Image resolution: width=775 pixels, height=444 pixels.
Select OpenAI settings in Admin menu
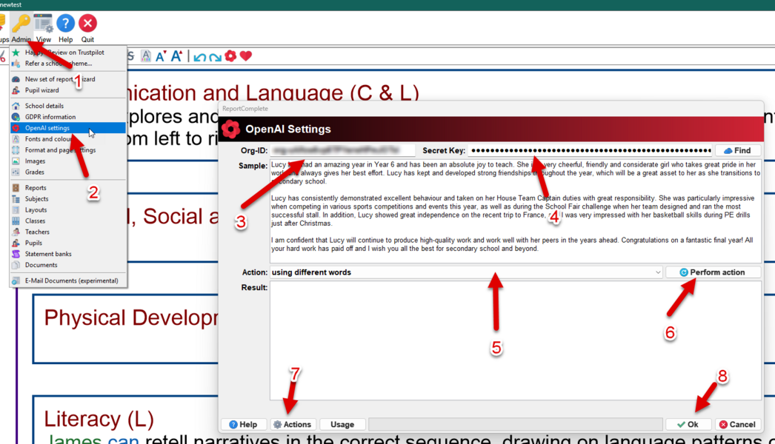(x=47, y=128)
